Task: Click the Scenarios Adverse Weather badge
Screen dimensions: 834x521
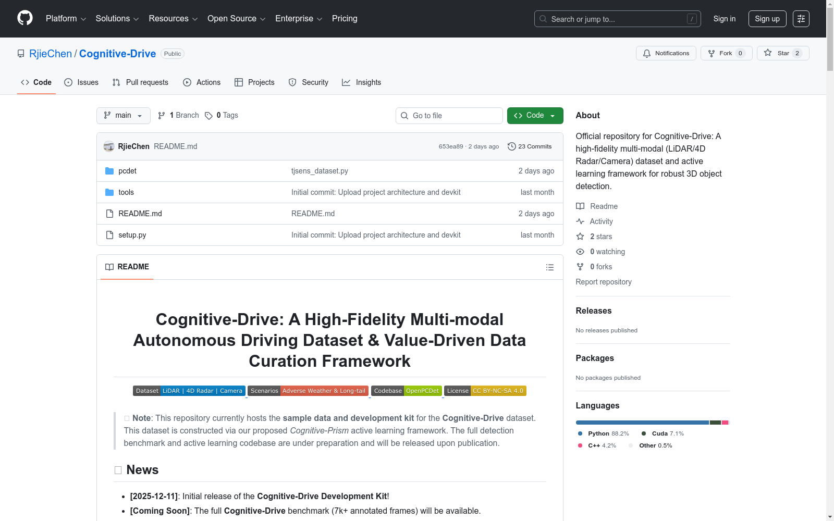Action: 308,391
